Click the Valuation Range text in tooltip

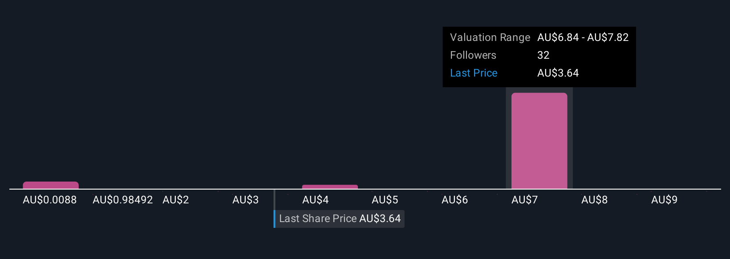click(490, 37)
